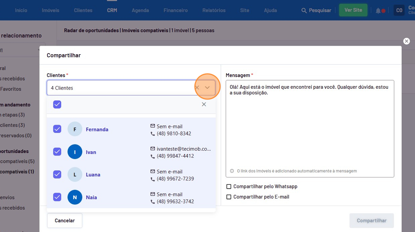The width and height of the screenshot is (415, 232).
Task: Close the modal with the round X icon
Action: (406, 41)
